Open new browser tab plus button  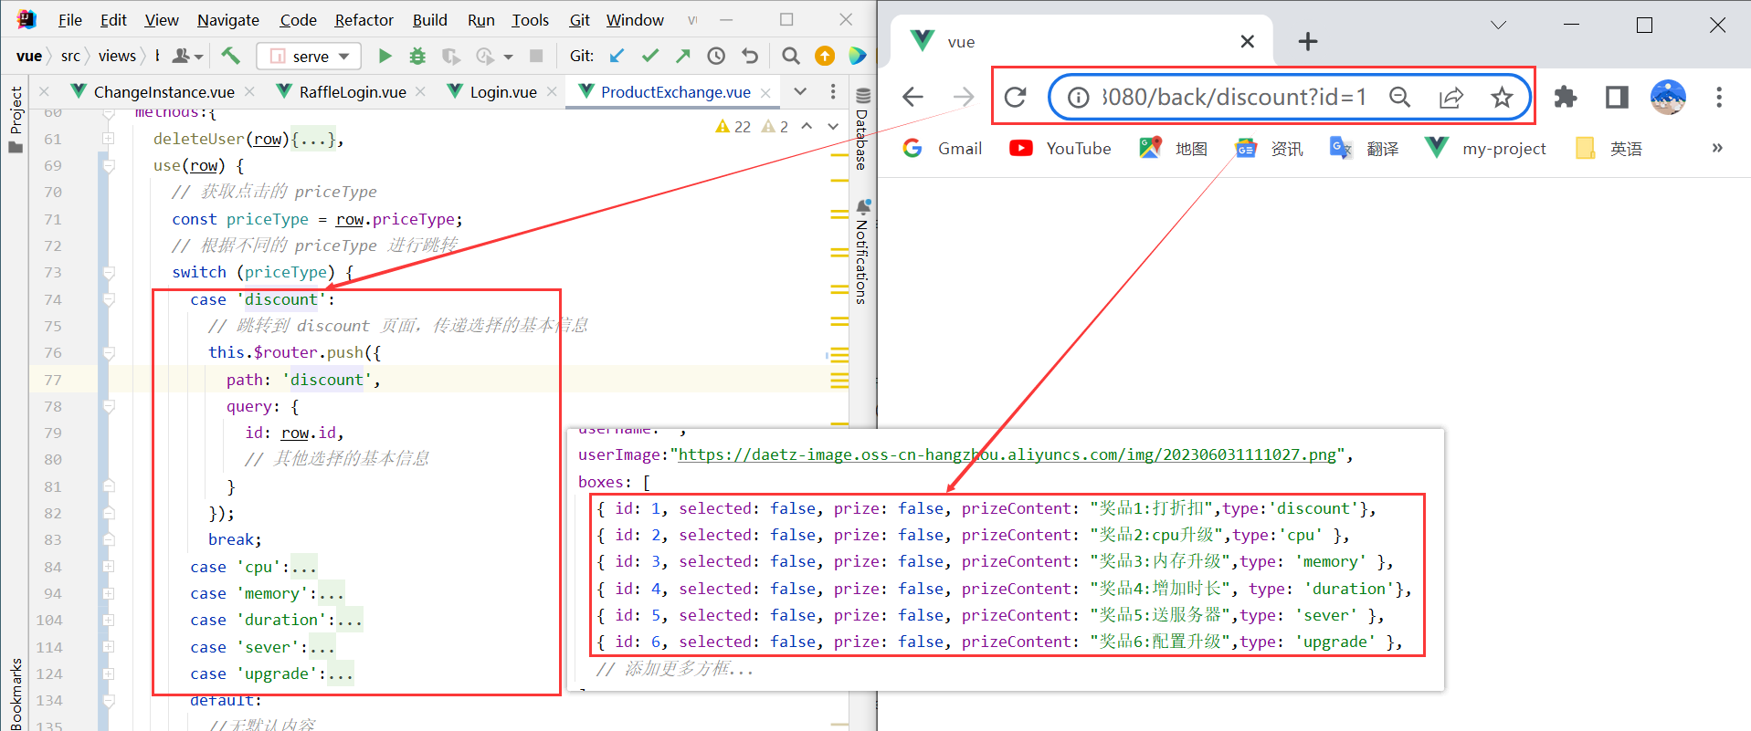pos(1308,41)
